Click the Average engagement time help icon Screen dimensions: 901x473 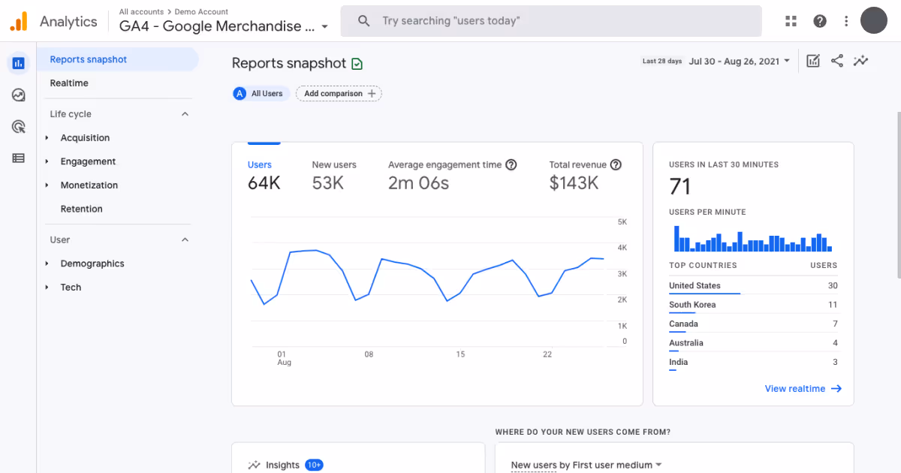pyautogui.click(x=511, y=164)
